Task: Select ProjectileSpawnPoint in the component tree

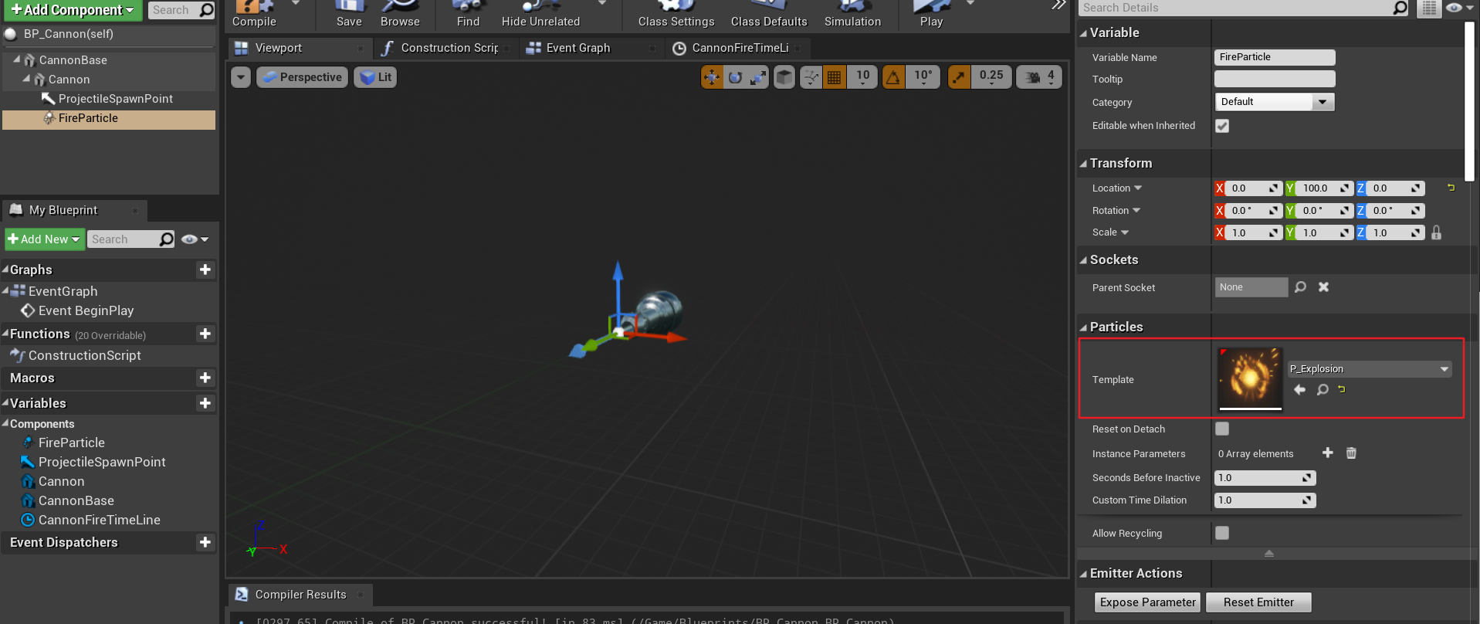Action: coord(115,99)
